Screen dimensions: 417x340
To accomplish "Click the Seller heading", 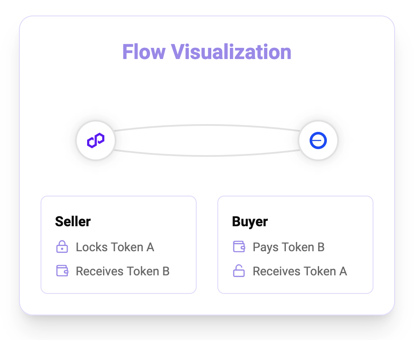I will click(x=73, y=221).
